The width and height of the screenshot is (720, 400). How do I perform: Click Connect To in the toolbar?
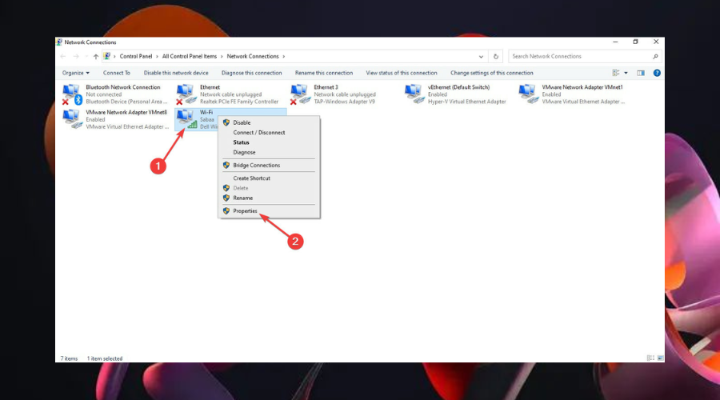(x=117, y=73)
